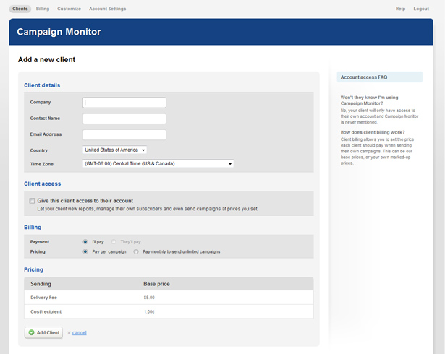This screenshot has width=445, height=354.
Task: Click 'How does client billing work?' text
Action: [373, 132]
